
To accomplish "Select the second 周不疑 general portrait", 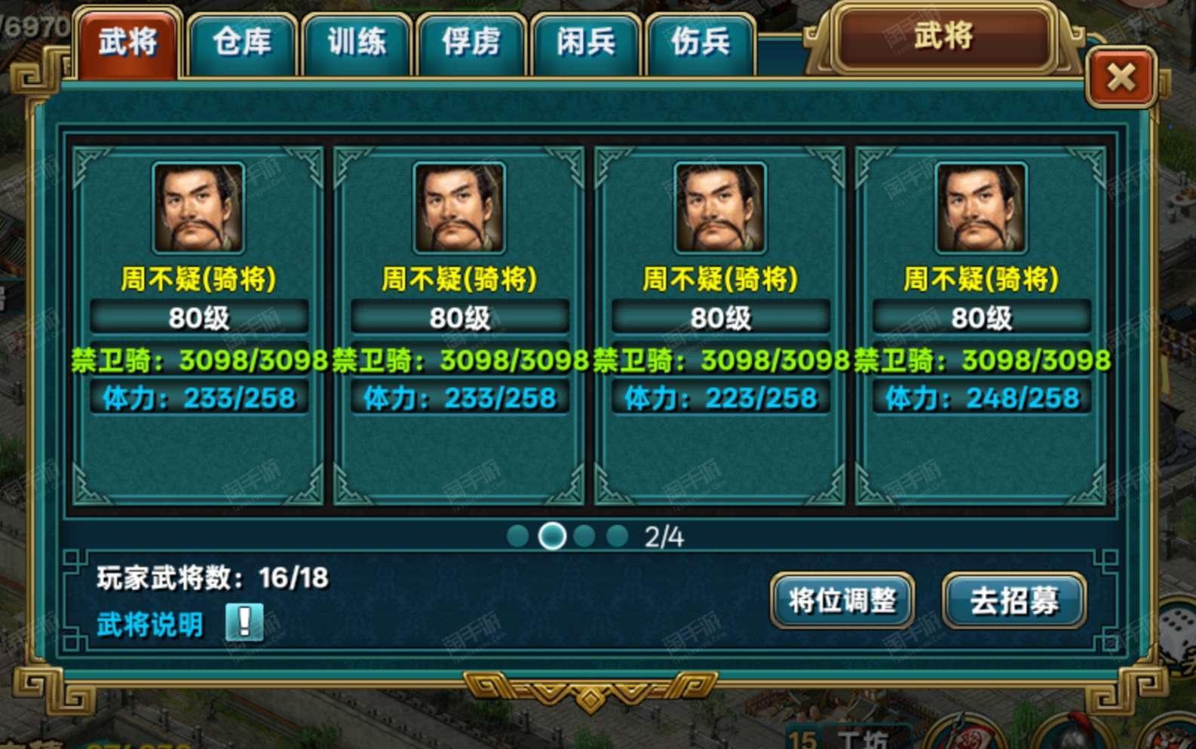I will 459,207.
